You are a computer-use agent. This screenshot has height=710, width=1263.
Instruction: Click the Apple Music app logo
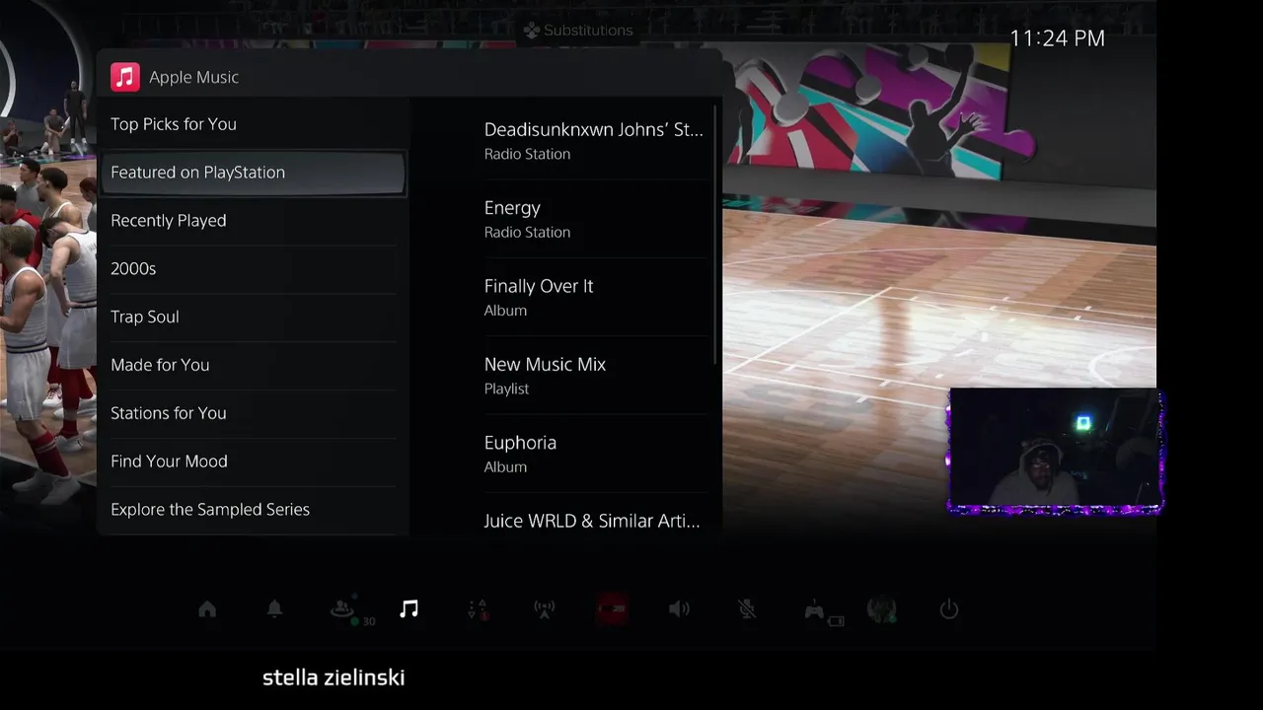point(125,77)
